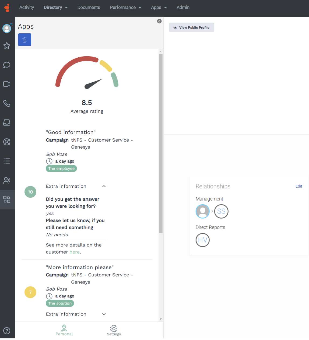Click SS avatar under Management

221,211
